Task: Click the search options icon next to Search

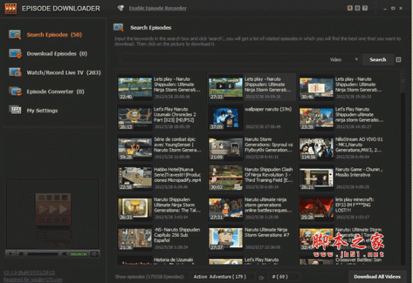Action: [399, 60]
